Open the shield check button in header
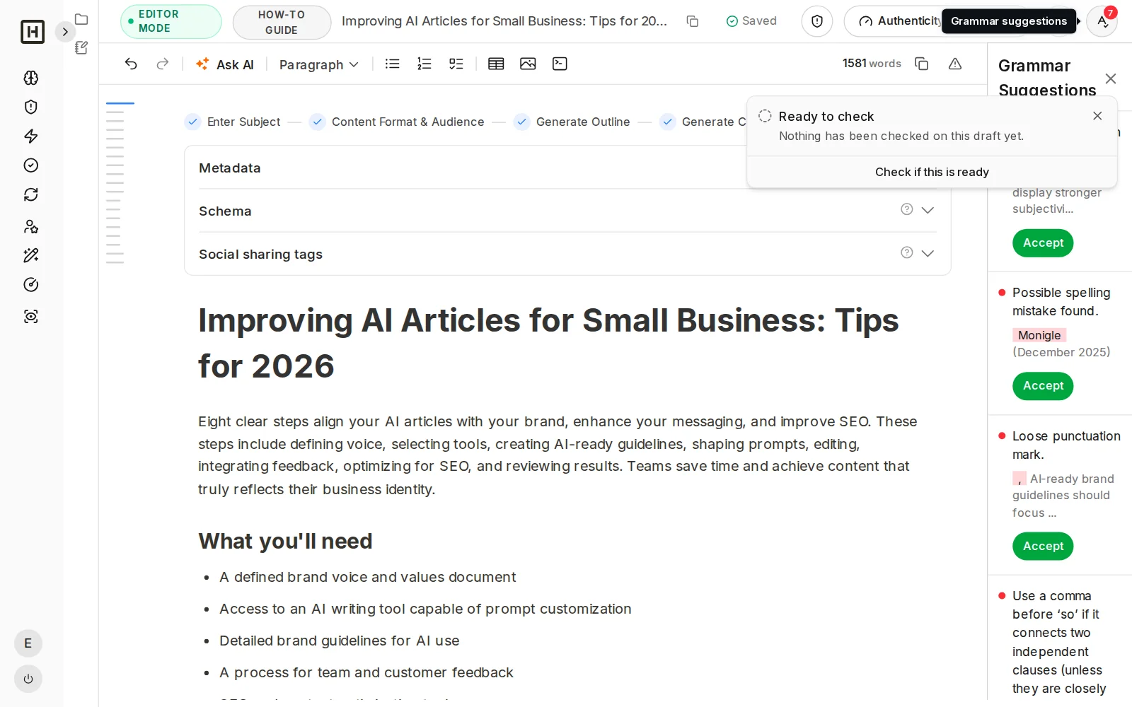The width and height of the screenshot is (1132, 707). tap(817, 21)
